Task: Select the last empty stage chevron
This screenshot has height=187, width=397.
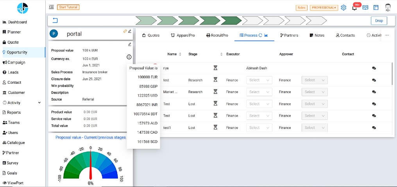Action: pyautogui.click(x=316, y=21)
